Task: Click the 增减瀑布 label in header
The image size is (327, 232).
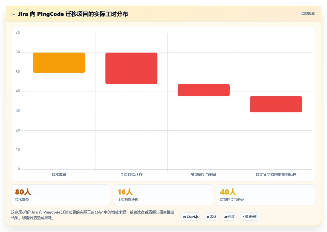Action: 308,14
